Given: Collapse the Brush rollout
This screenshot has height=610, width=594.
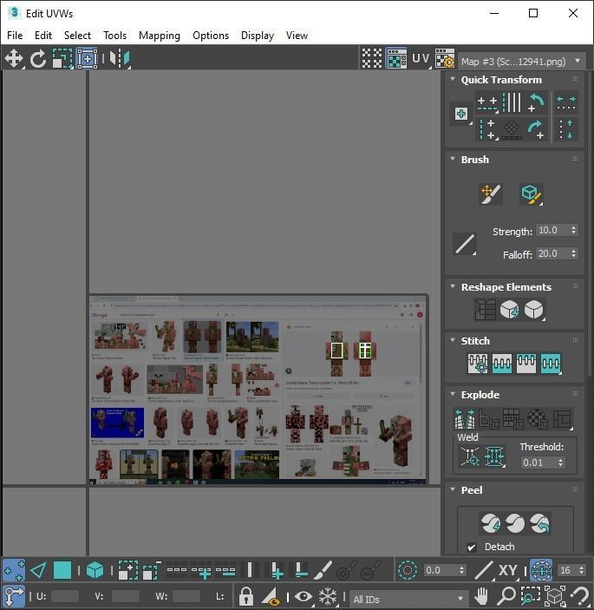Looking at the screenshot, I should tap(453, 159).
